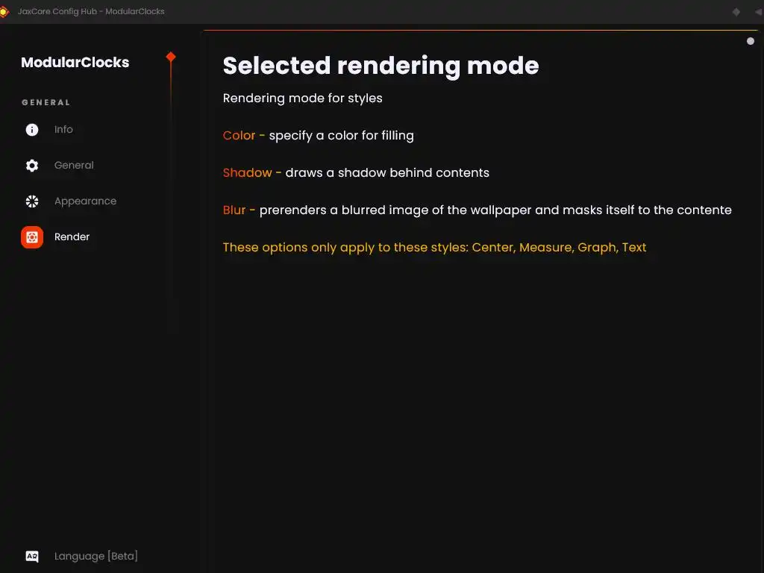Click the orange 'Color -' label
This screenshot has width=764, height=573.
244,136
